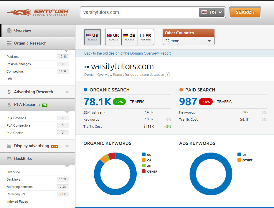274x208 pixels.
Task: Click the Backlinks arrow icon
Action: pos(9,158)
